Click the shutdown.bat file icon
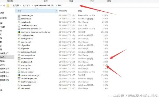159x97 pixels. [x=19, y=58]
